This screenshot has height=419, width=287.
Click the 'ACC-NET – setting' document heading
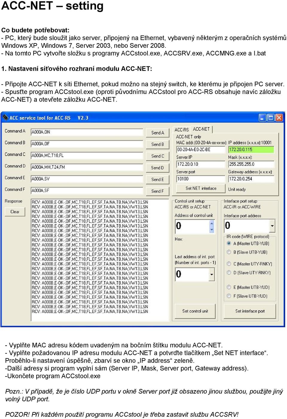pyautogui.click(x=52, y=6)
